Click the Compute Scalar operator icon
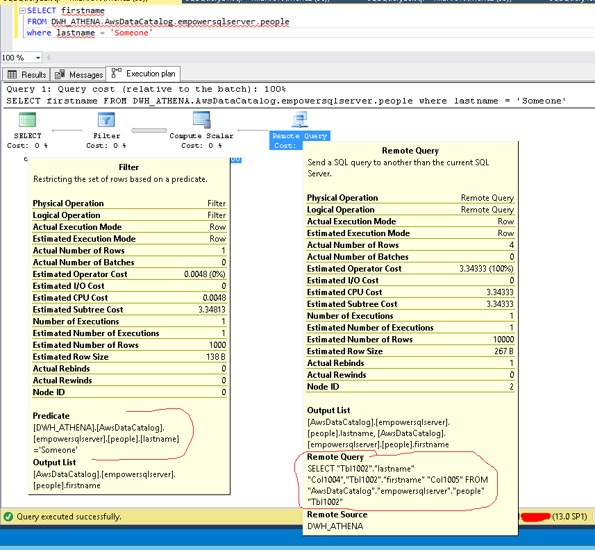Screen dimensions: 595x550 201,120
